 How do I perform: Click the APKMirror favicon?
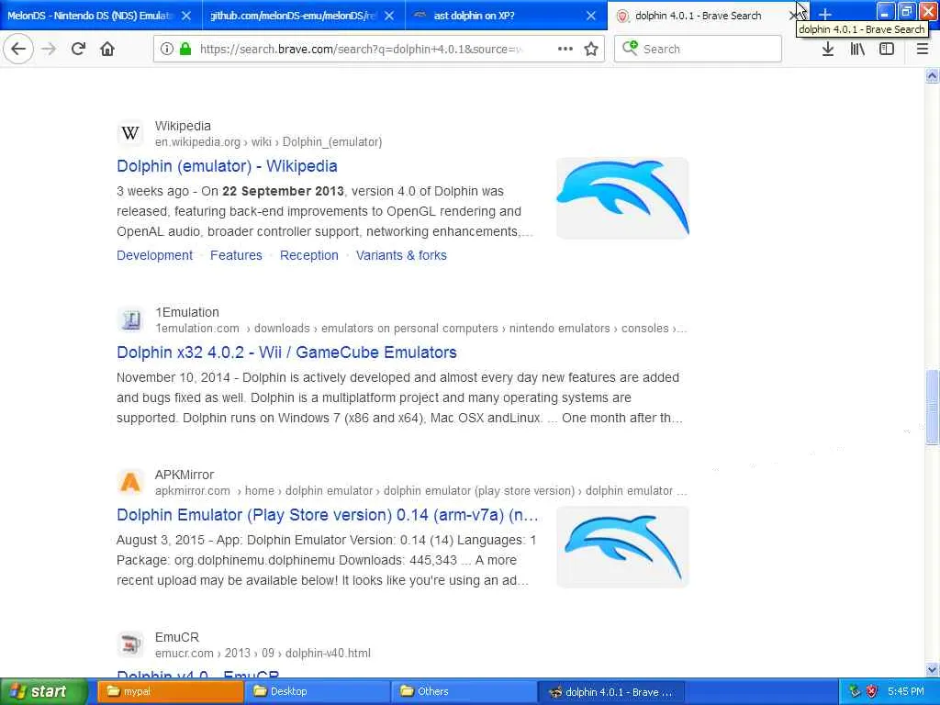(130, 482)
